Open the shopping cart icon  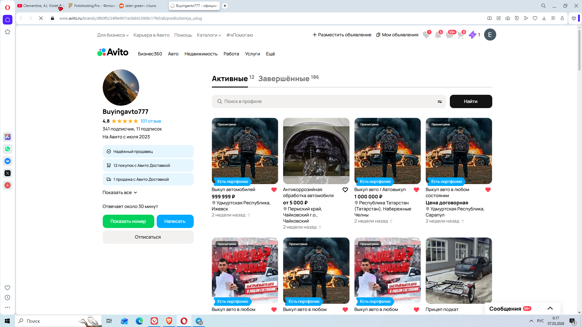coord(460,35)
